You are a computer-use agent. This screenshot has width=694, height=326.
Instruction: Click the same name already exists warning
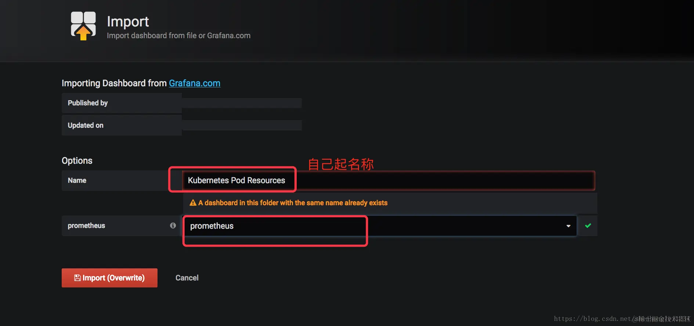pyautogui.click(x=289, y=203)
